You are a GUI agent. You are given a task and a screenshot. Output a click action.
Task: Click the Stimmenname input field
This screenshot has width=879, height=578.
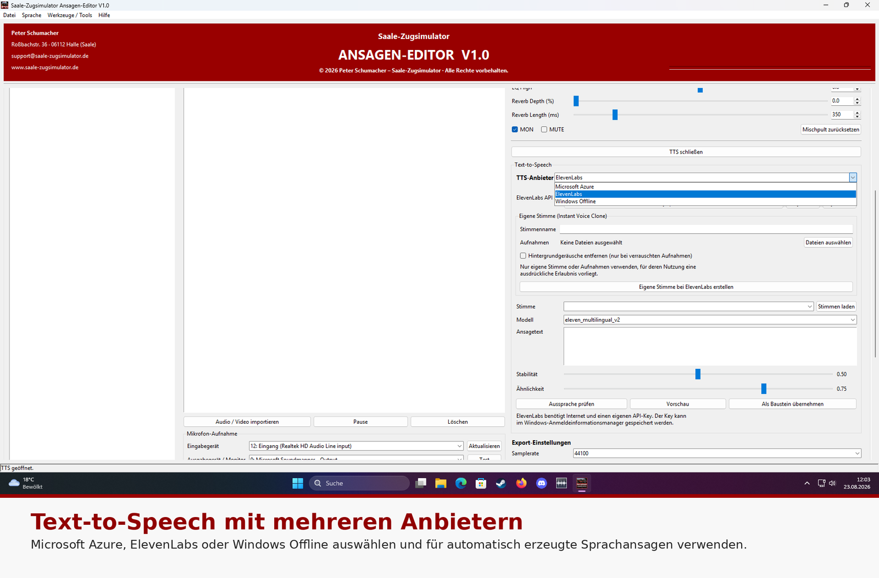[x=706, y=229]
